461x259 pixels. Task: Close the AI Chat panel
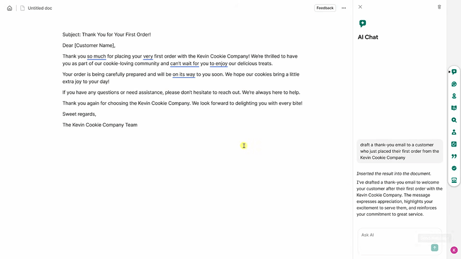[x=360, y=7]
